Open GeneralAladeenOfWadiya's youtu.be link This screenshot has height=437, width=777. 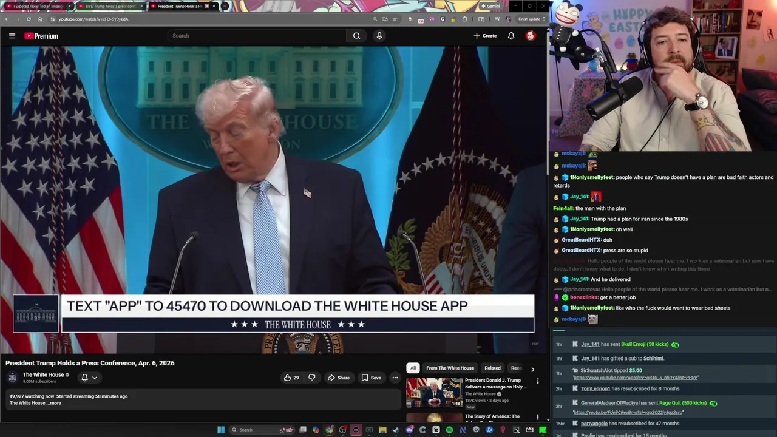tap(628, 412)
